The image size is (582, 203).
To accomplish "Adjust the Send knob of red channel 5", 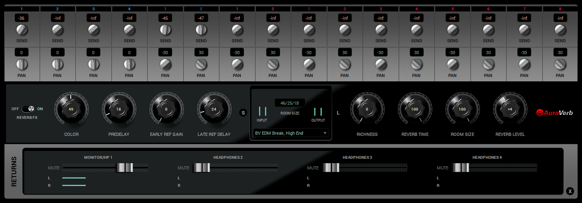I will pos(453,30).
